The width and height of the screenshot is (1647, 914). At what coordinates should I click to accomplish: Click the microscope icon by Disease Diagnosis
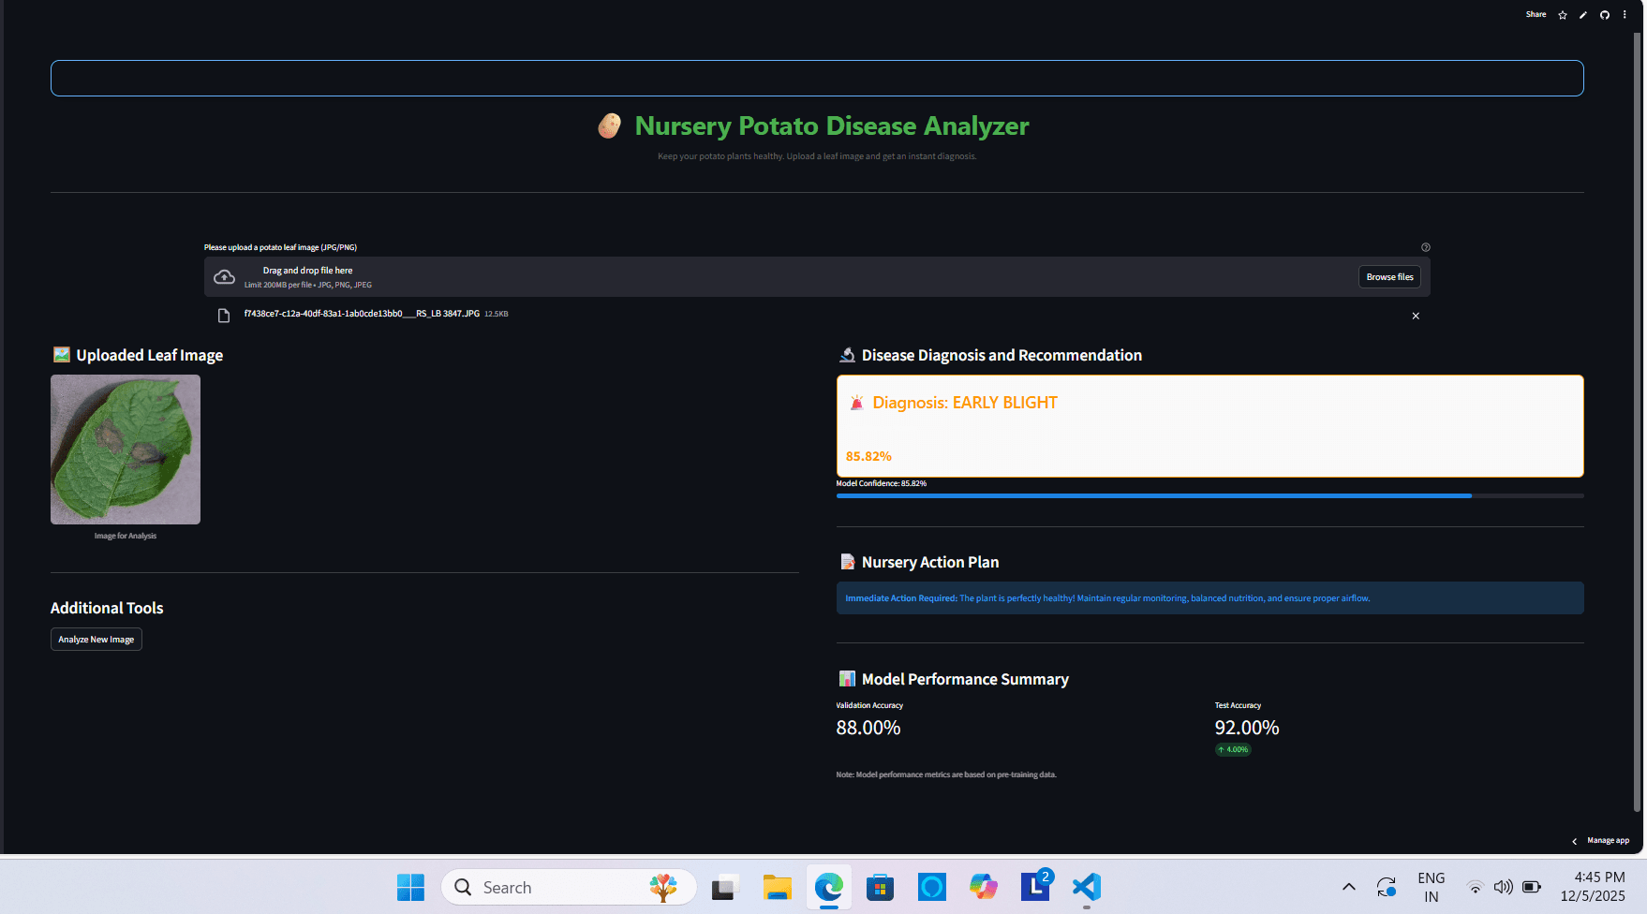point(847,355)
